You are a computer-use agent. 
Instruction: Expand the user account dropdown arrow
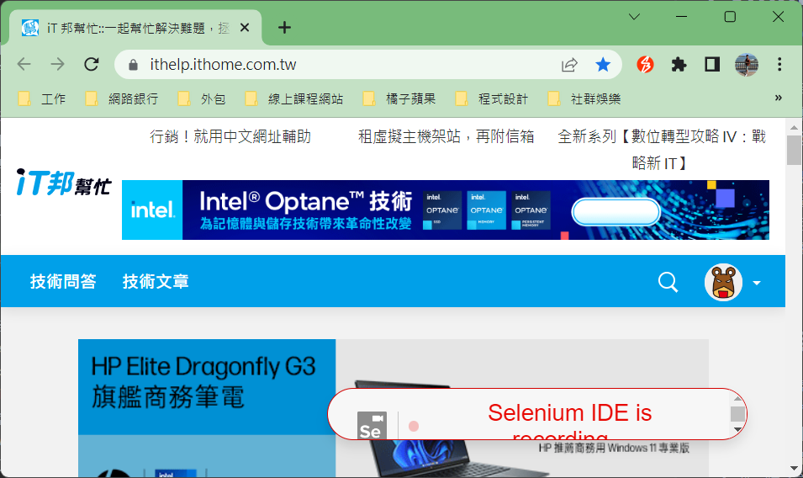pos(757,283)
